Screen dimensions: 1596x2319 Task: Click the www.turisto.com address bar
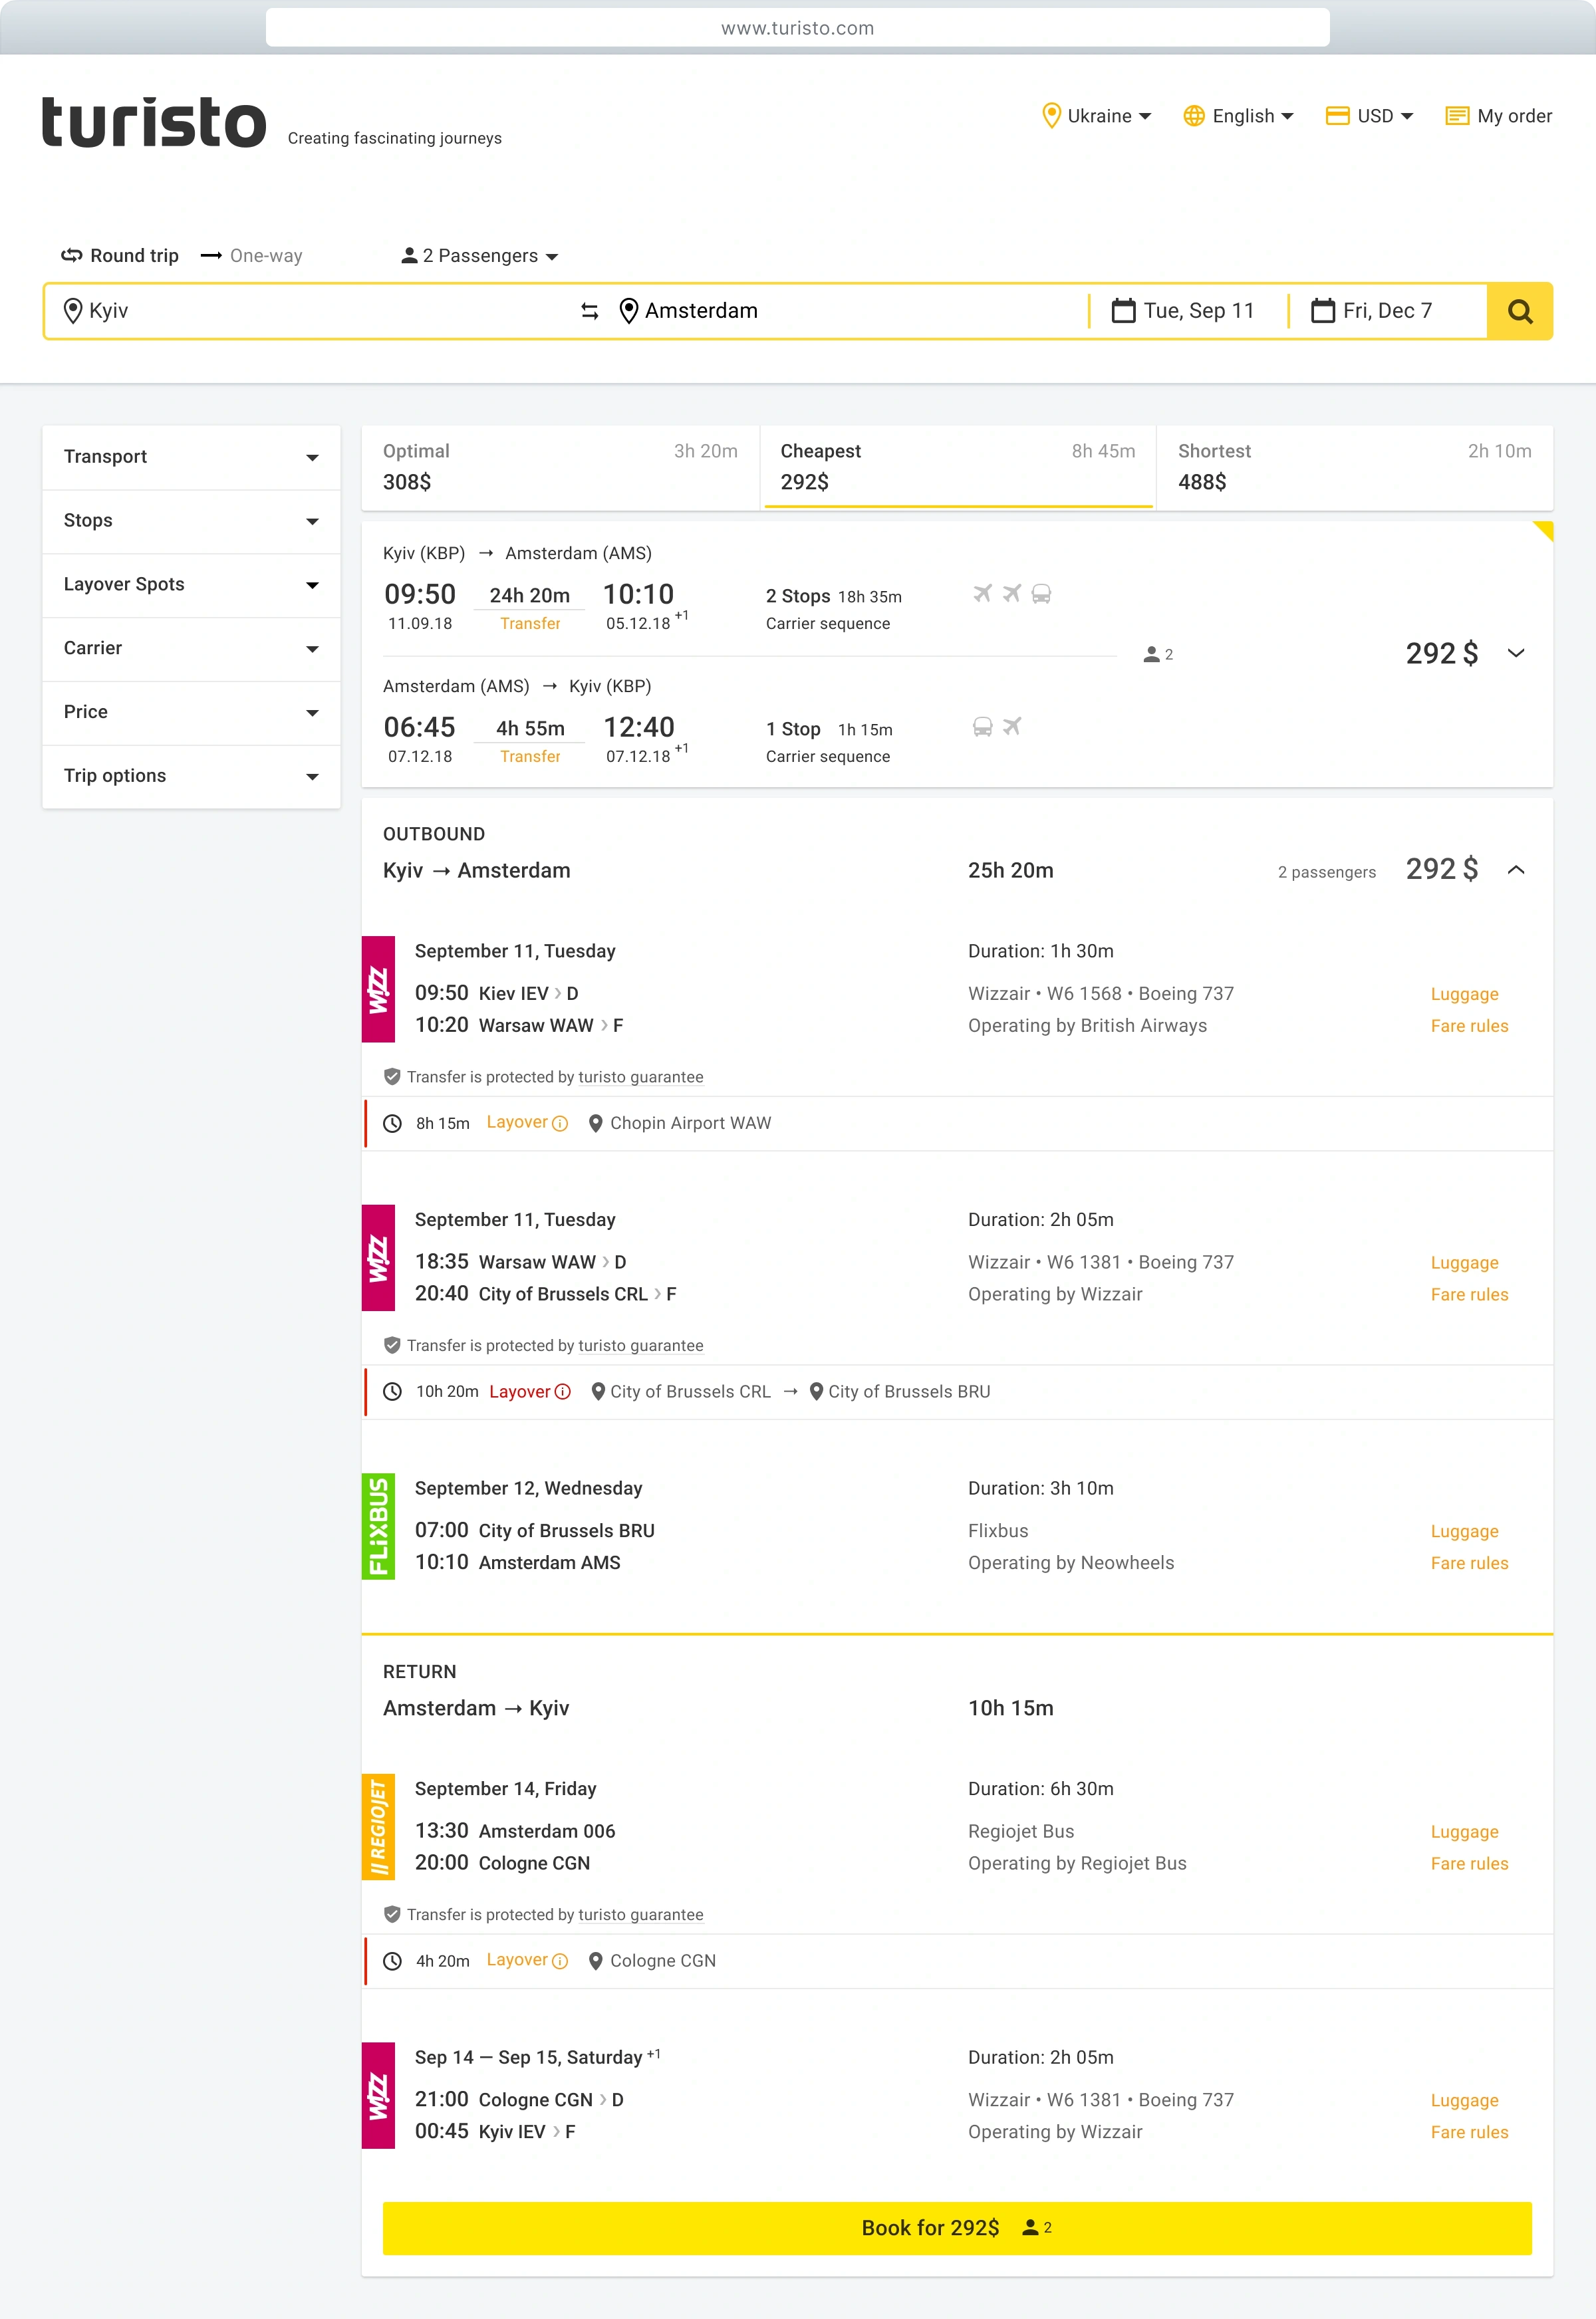[797, 28]
